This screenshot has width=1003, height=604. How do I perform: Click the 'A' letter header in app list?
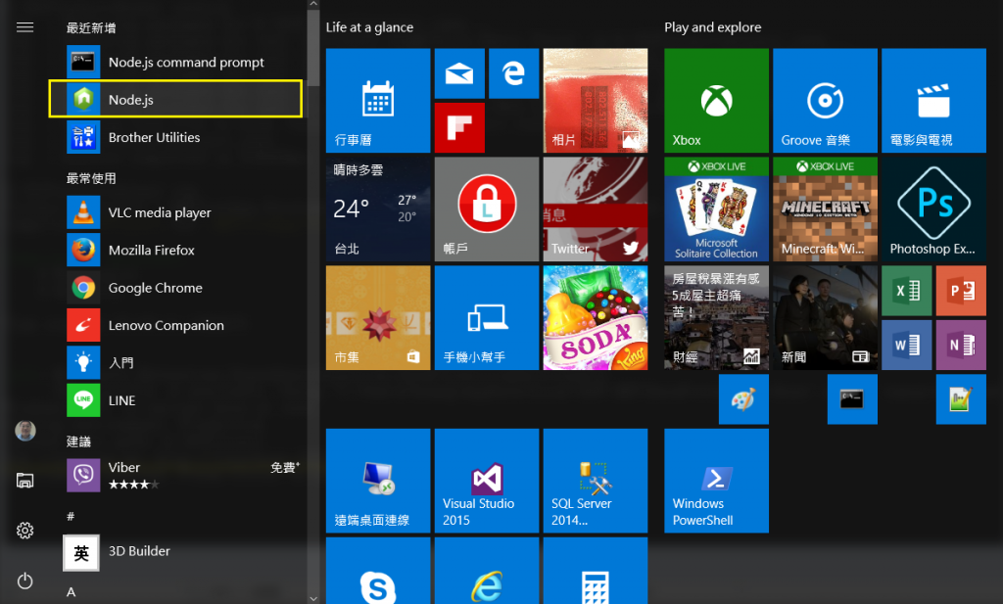(x=71, y=592)
